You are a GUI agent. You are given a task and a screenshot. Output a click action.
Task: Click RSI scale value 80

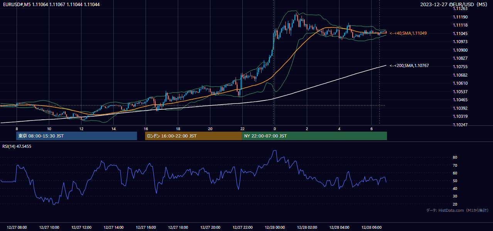pyautogui.click(x=455, y=157)
